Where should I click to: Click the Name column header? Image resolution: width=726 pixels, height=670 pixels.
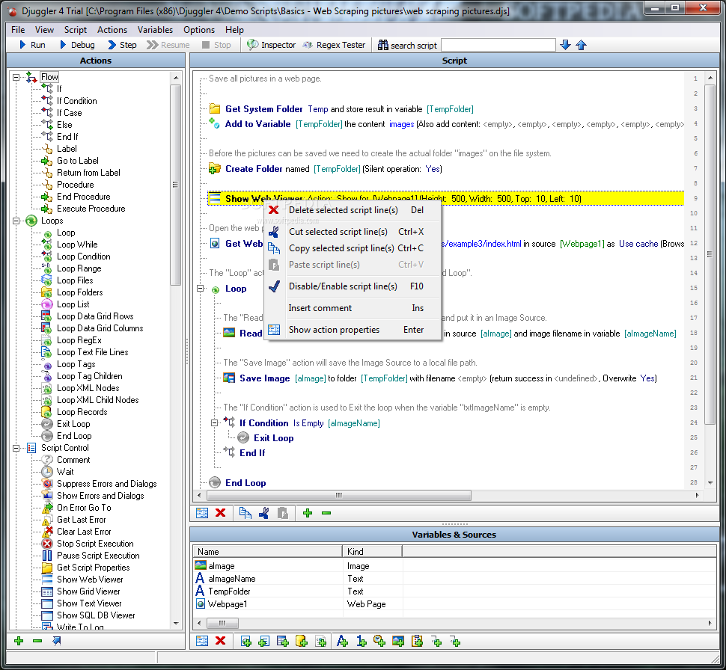268,552
